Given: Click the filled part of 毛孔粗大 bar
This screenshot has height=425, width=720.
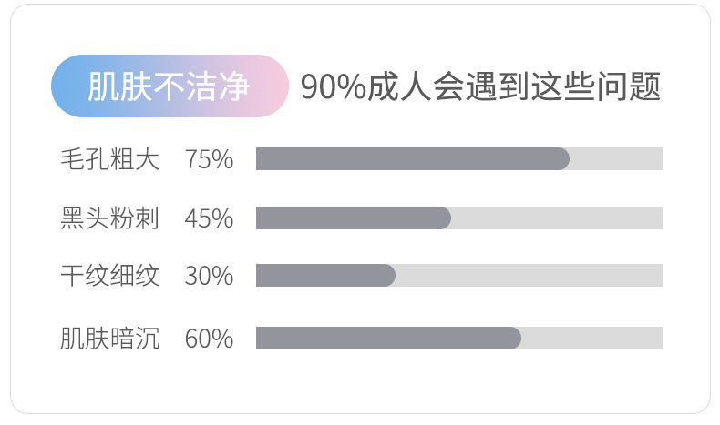Looking at the screenshot, I should pos(410,159).
